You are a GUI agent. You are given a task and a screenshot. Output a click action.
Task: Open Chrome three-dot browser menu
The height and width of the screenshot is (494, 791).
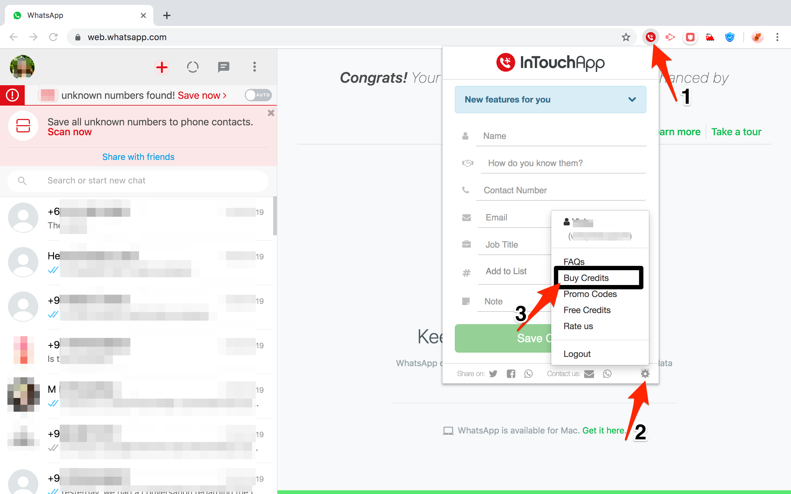point(777,37)
